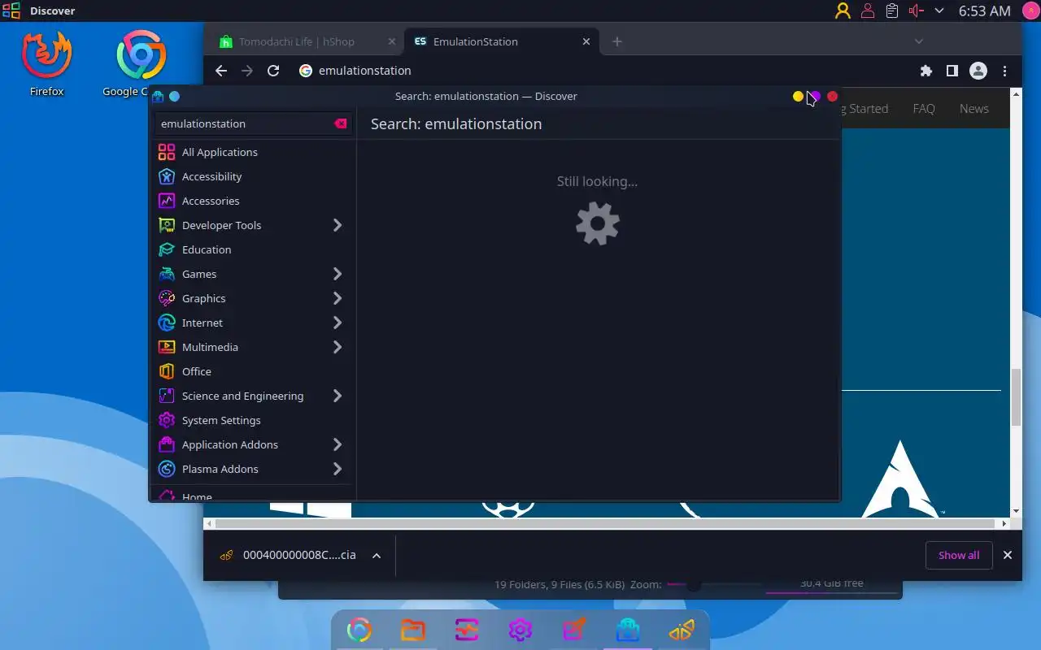Viewport: 1041px width, 650px height.
Task: Open the All Applications category
Action: pyautogui.click(x=253, y=152)
